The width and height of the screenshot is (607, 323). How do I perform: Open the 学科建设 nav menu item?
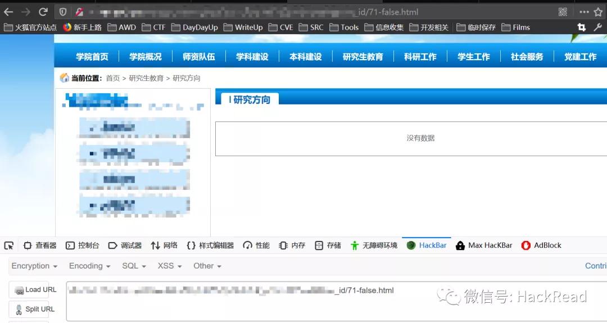click(x=252, y=57)
